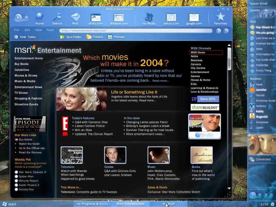Screen dimensions: 276x207
Task: Open the start menu
Action: click(x=9, y=204)
